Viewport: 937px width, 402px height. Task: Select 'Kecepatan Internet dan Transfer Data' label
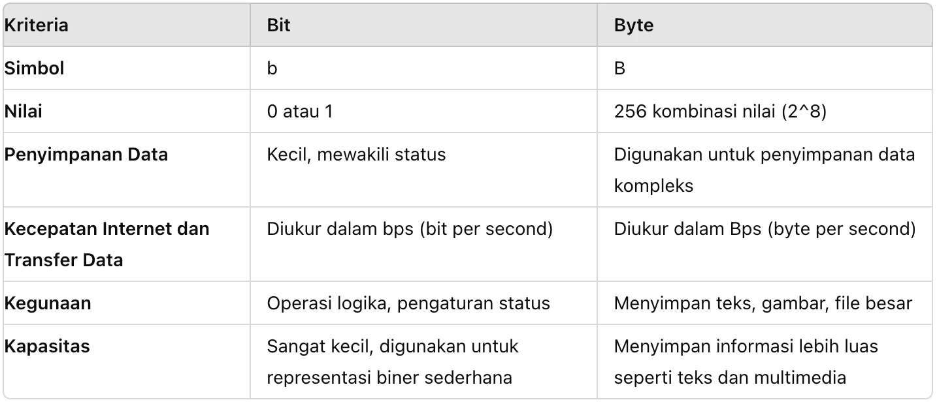(x=107, y=244)
